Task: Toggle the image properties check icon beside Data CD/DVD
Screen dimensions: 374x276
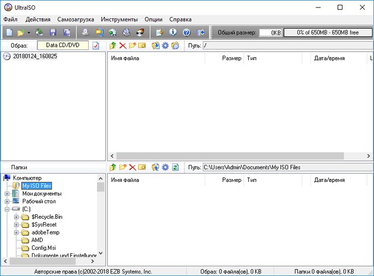Action: tap(96, 46)
